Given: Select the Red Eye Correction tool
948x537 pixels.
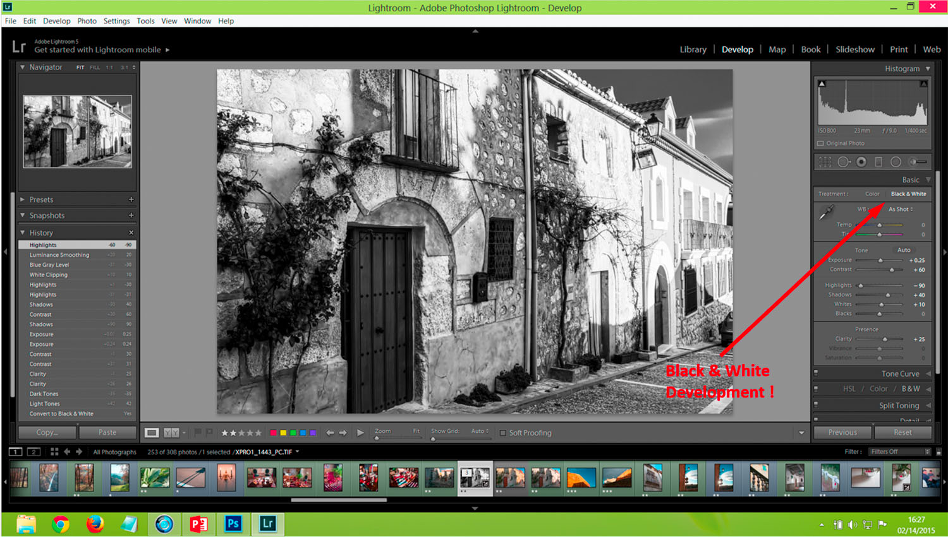Looking at the screenshot, I should [861, 162].
